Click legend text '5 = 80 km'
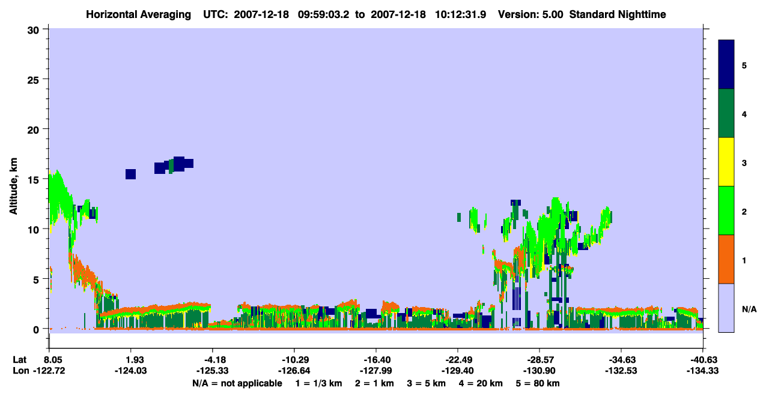The width and height of the screenshot is (781, 400). pos(538,383)
